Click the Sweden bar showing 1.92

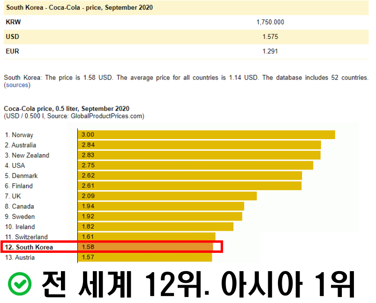160,216
